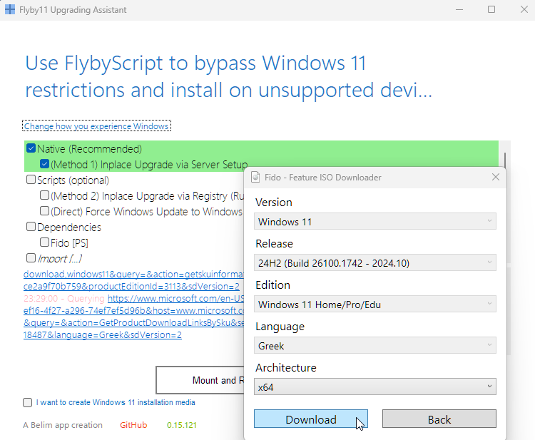Click version number 0.15.121
535x440 pixels.
(x=181, y=425)
